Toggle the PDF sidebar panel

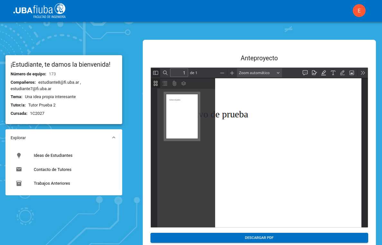(x=156, y=73)
